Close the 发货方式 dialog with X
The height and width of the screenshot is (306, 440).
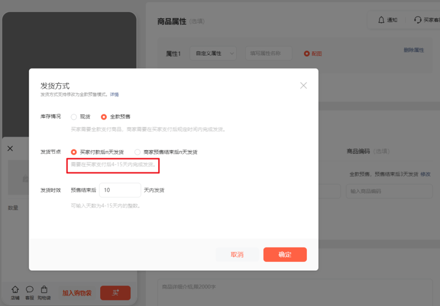pyautogui.click(x=303, y=85)
